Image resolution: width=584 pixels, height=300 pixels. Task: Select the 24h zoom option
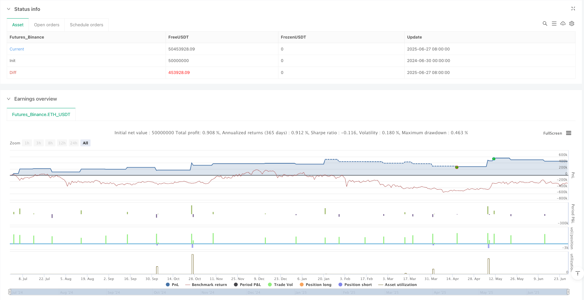click(73, 143)
